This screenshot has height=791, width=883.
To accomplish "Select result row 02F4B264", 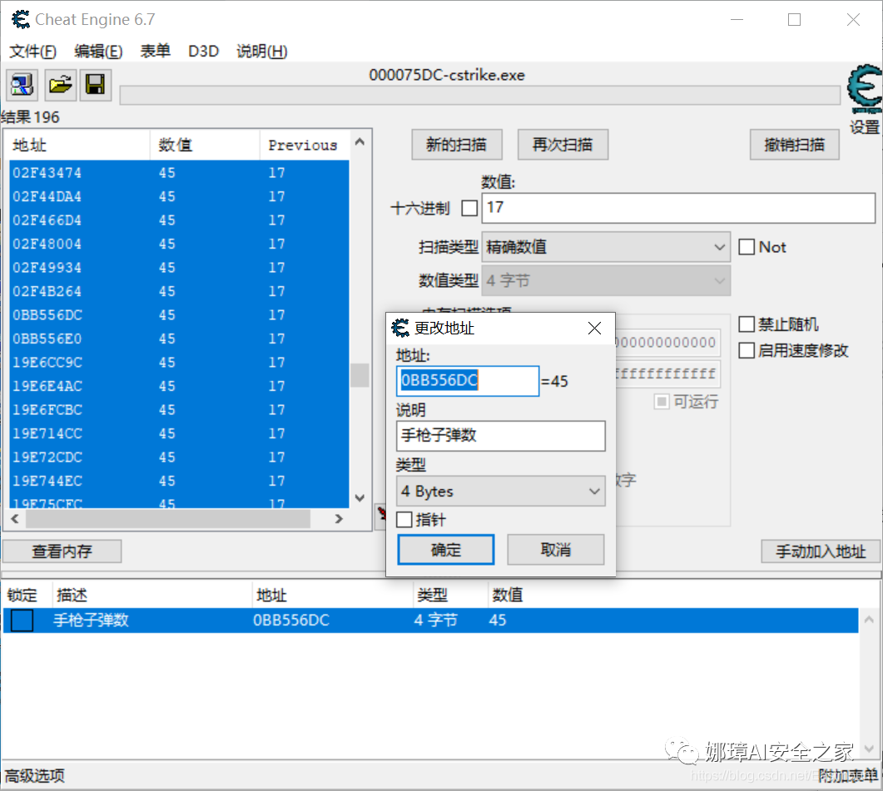I will (x=179, y=291).
